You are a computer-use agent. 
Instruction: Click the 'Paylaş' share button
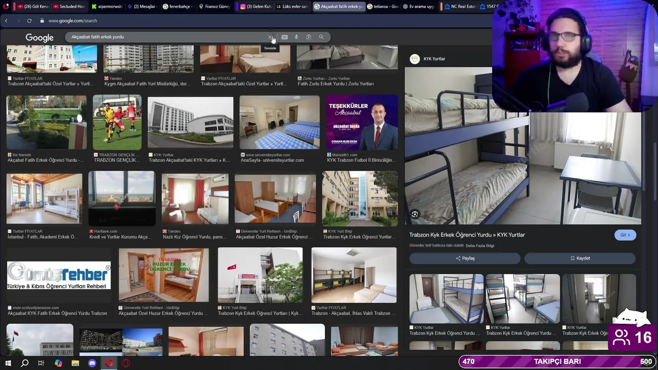pyautogui.click(x=465, y=258)
